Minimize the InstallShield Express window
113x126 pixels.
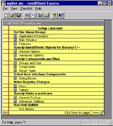click(100, 3)
